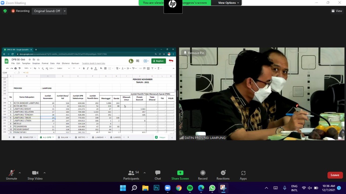
Task: Click the green Share Screen icon
Action: tap(180, 173)
